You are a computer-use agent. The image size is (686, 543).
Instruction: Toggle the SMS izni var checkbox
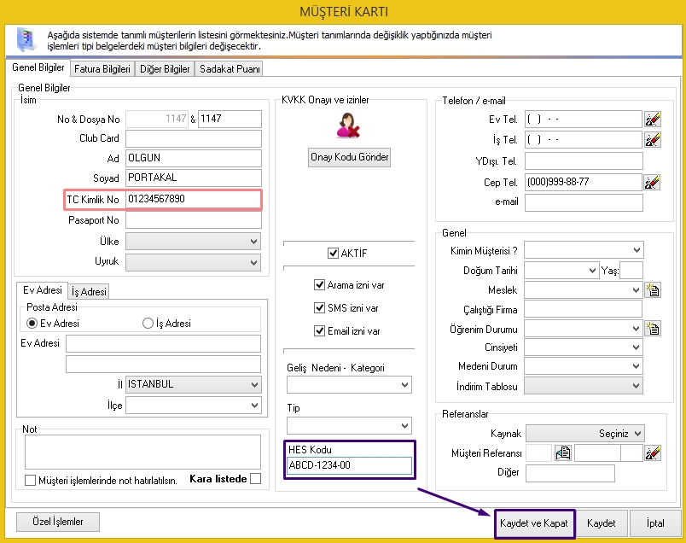click(x=320, y=308)
